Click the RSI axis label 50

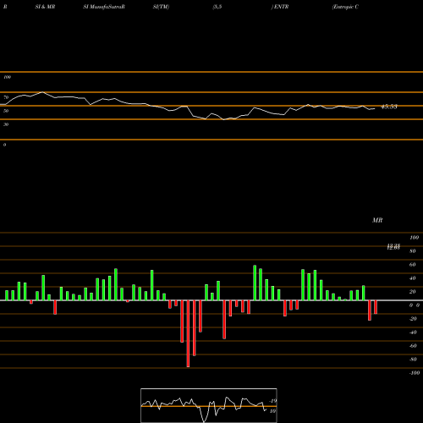pyautogui.click(x=6, y=111)
